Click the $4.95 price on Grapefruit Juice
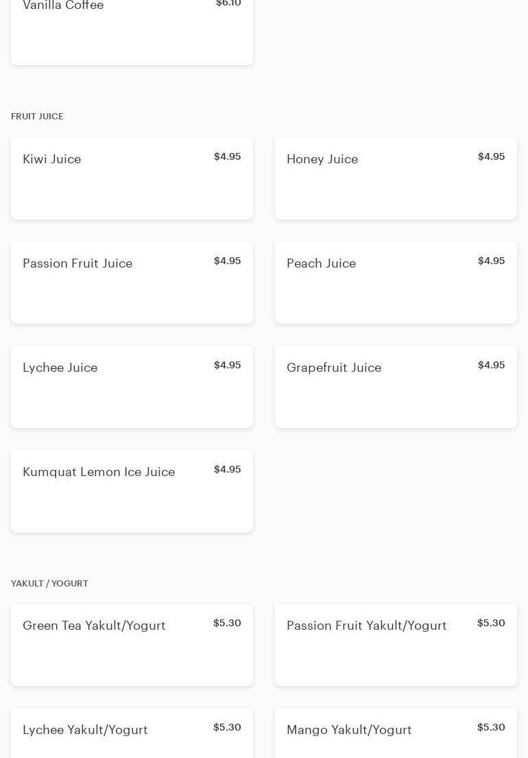 [491, 365]
